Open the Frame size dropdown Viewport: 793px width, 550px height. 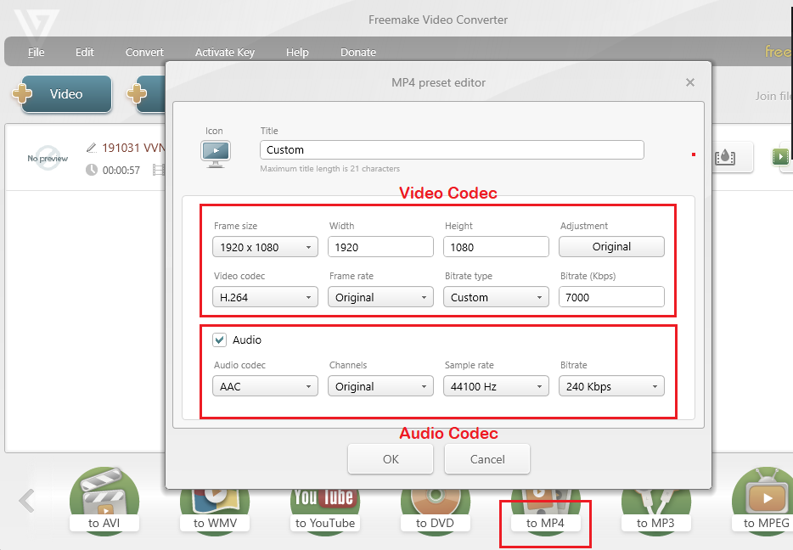[x=266, y=247]
